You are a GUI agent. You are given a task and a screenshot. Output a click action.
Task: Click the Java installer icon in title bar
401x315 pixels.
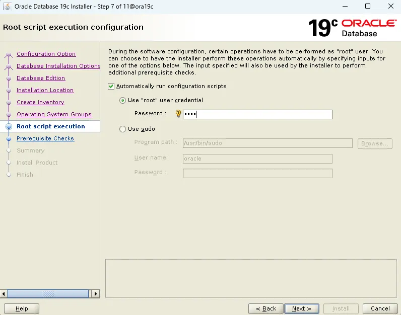8,7
